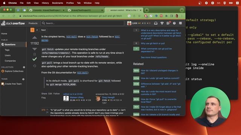Click the 'edited Jul 4' revision link

click(x=73, y=94)
